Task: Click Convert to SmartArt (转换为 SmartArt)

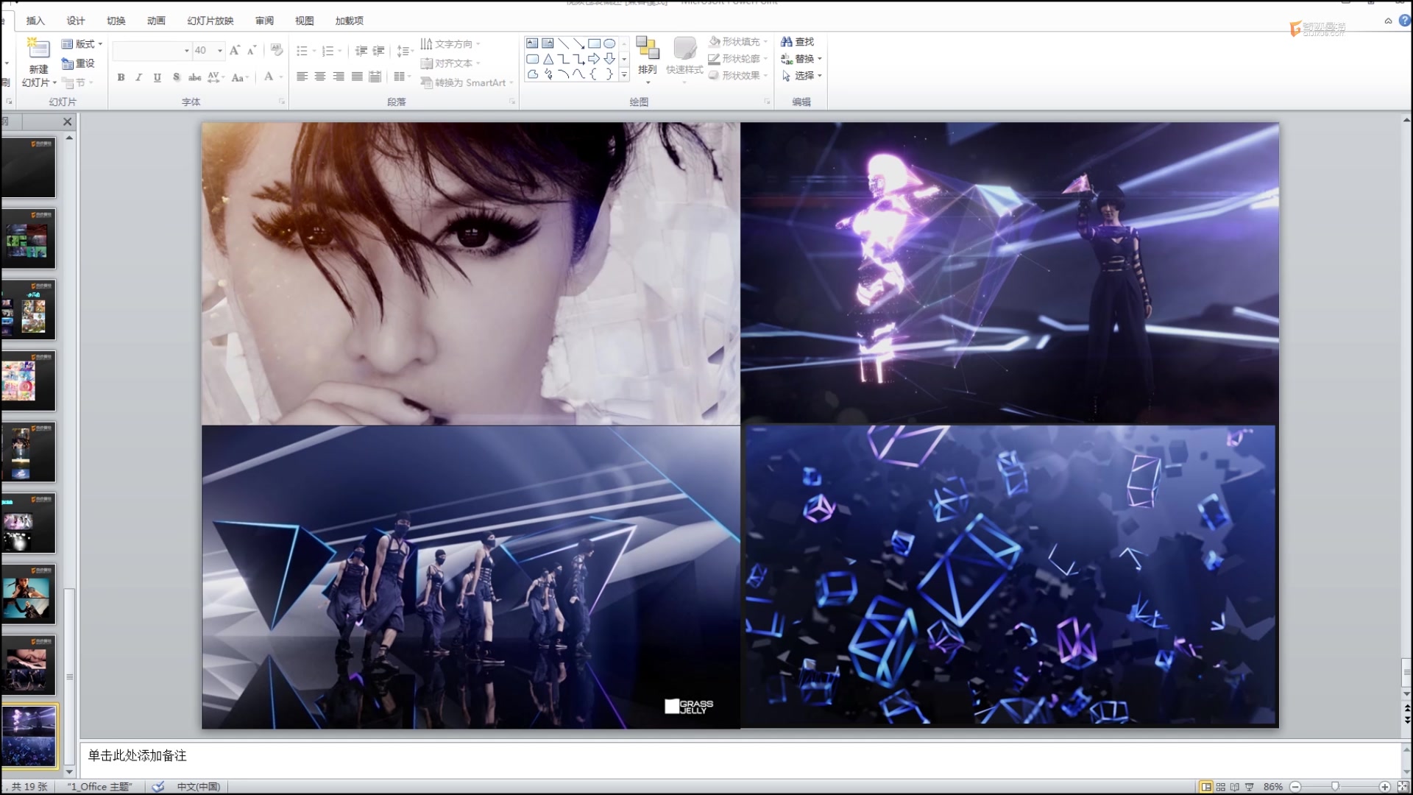Action: pos(467,82)
